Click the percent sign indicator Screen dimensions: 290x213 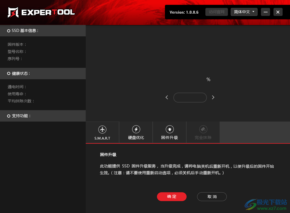pyautogui.click(x=209, y=80)
